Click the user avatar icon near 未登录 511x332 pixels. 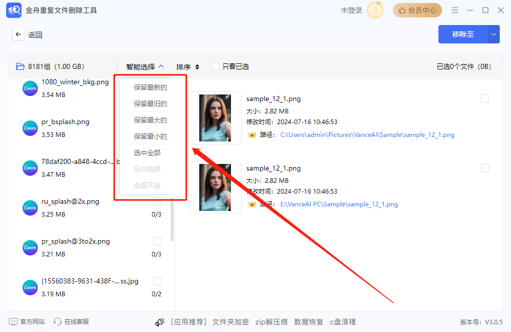click(375, 10)
